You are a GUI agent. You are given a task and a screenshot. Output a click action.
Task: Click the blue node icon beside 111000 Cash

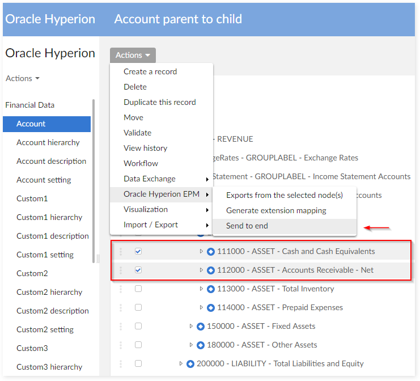[211, 251]
